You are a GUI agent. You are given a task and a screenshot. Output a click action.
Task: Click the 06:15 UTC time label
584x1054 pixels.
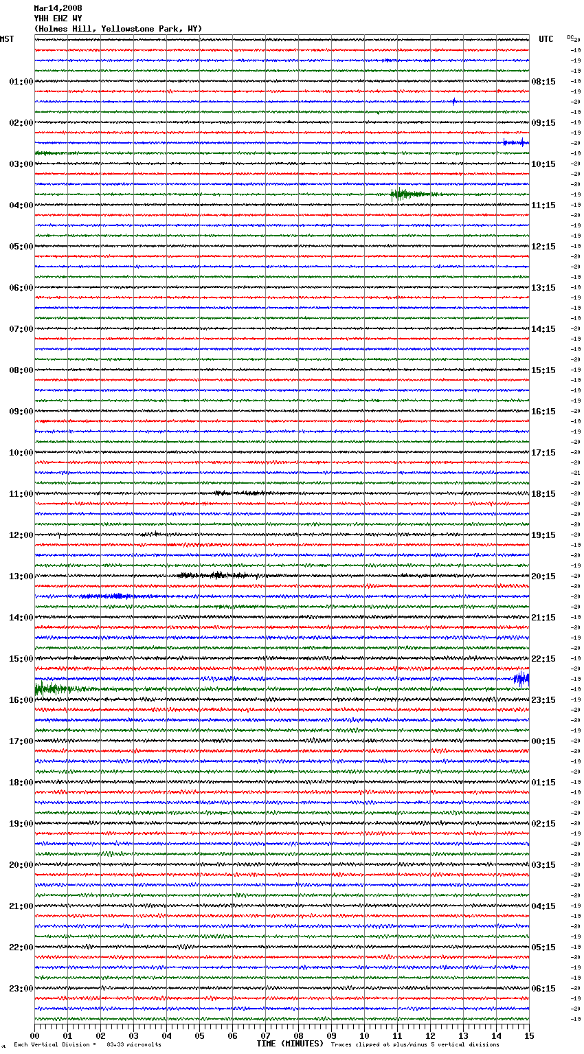543,989
